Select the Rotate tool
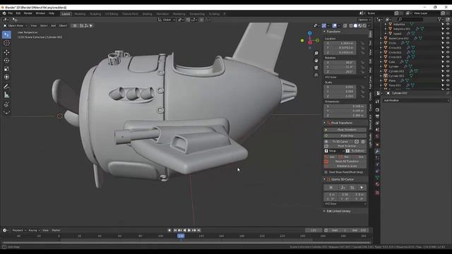The height and width of the screenshot is (254, 452). (6, 61)
